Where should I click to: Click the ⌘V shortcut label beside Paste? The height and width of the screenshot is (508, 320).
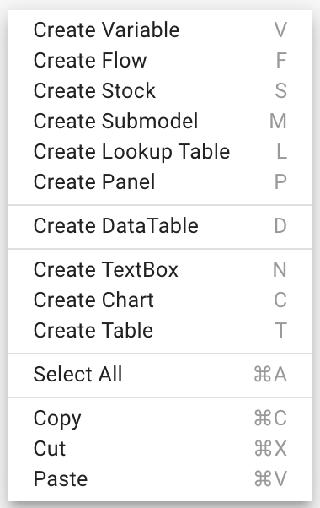click(x=270, y=478)
